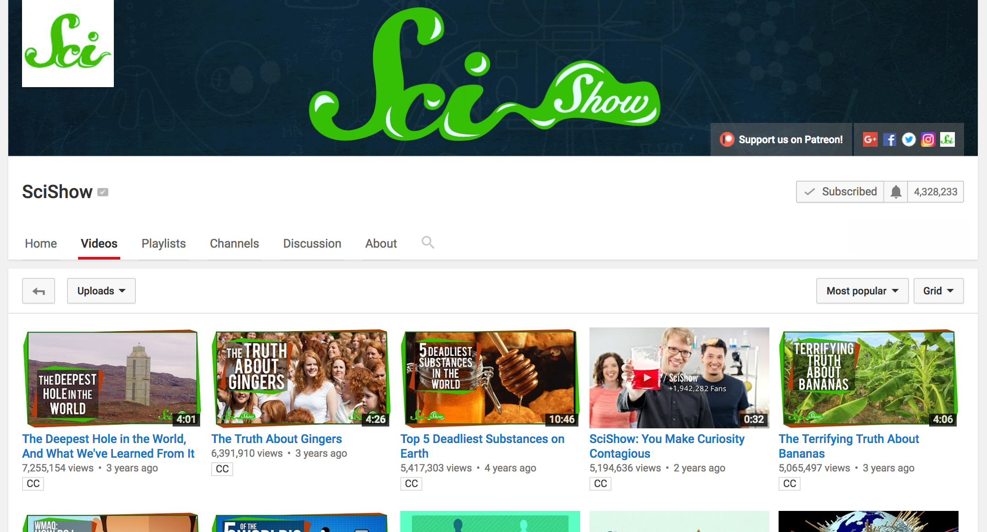The width and height of the screenshot is (987, 532).
Task: Click the SciShow website icon in banner
Action: 947,139
